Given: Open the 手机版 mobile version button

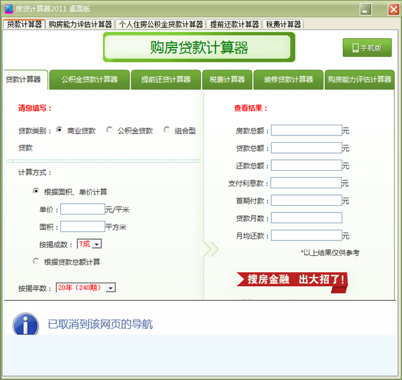Looking at the screenshot, I should 367,48.
